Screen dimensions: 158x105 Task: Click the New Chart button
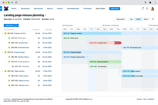point(115,9)
